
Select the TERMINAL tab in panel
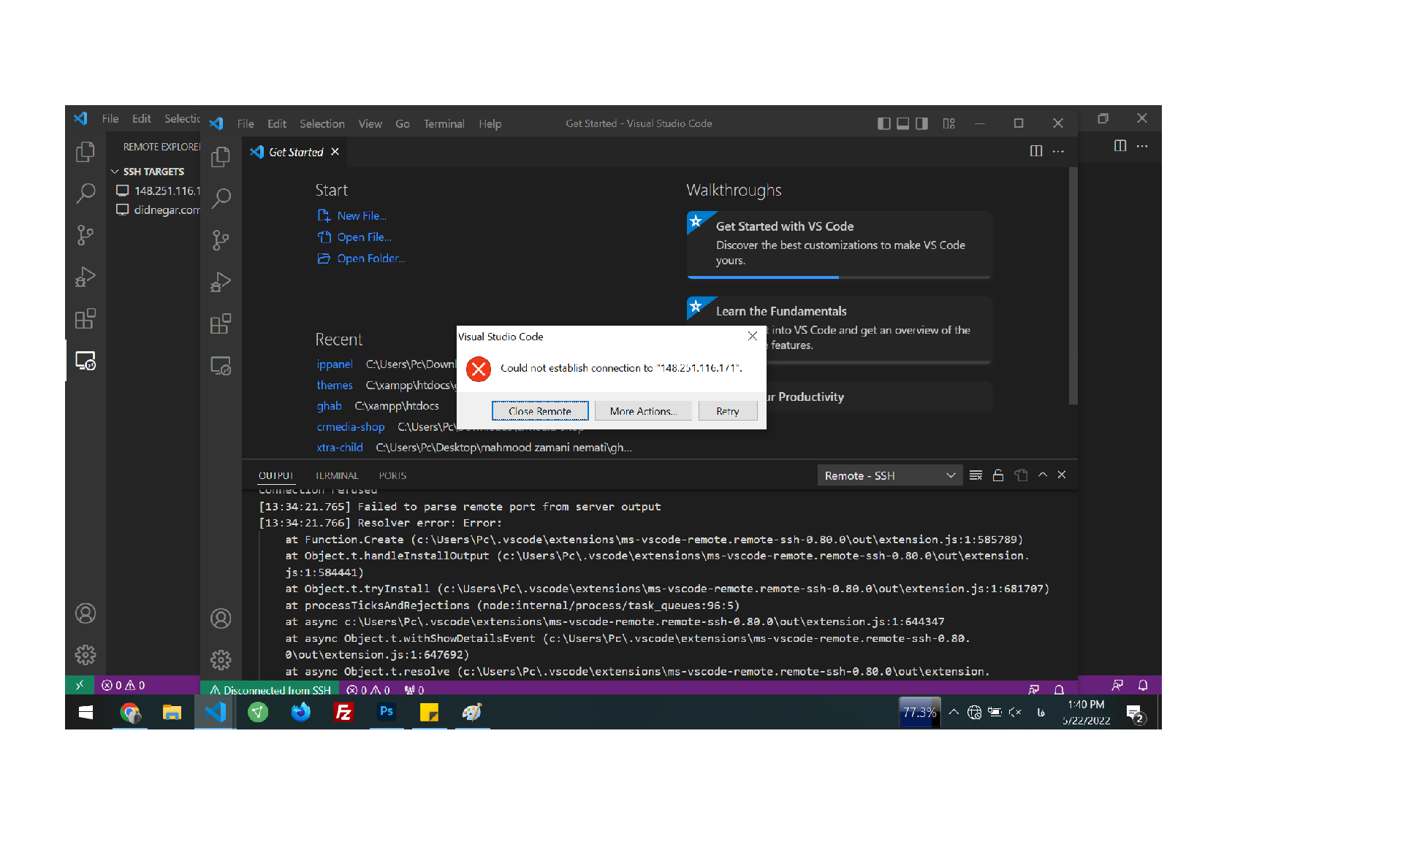[337, 475]
